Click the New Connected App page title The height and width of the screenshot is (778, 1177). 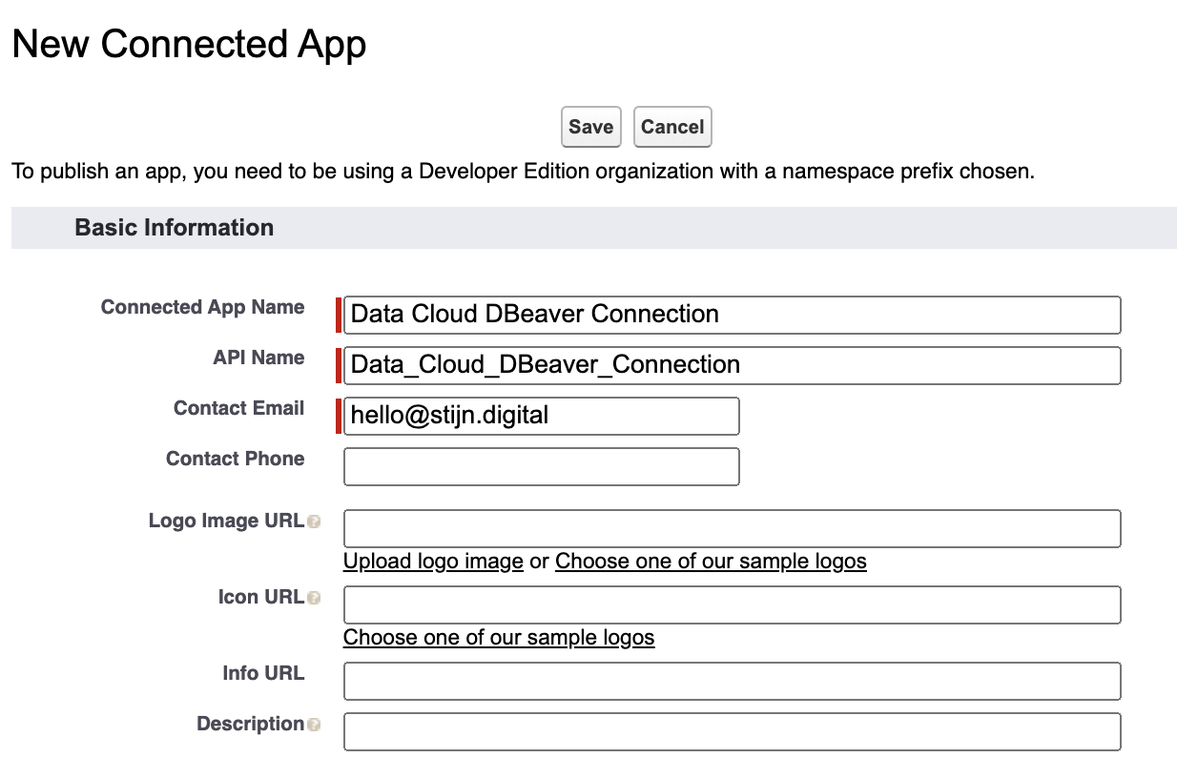[x=189, y=45]
